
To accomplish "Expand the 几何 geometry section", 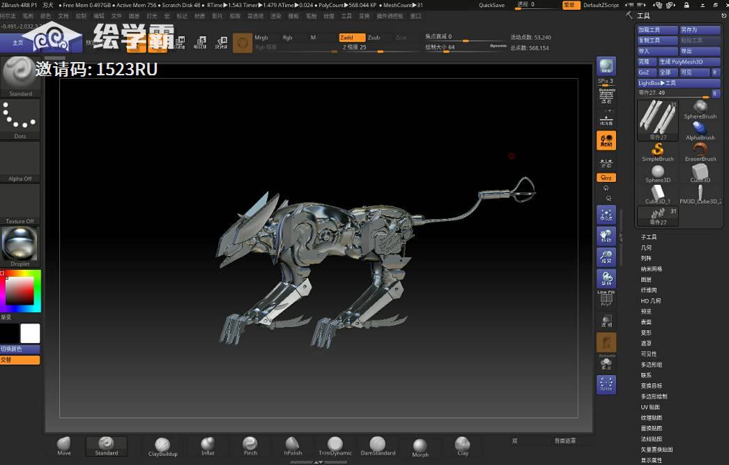I will [646, 248].
